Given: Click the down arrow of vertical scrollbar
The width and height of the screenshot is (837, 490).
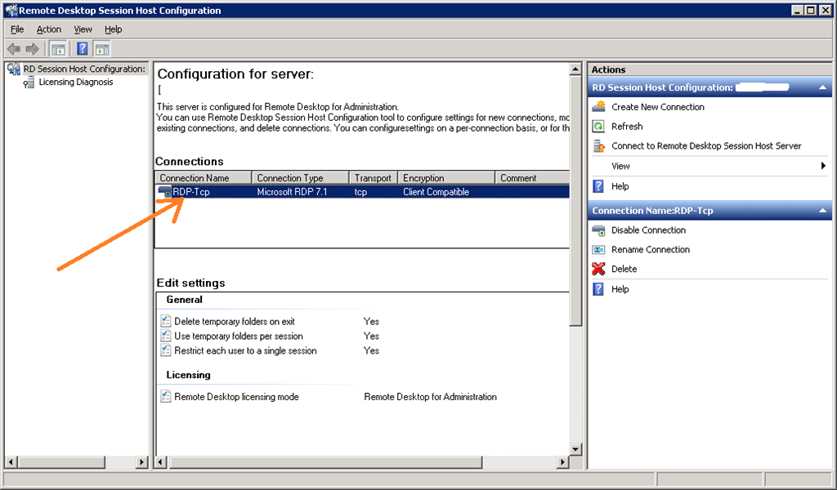Looking at the screenshot, I should [x=575, y=449].
